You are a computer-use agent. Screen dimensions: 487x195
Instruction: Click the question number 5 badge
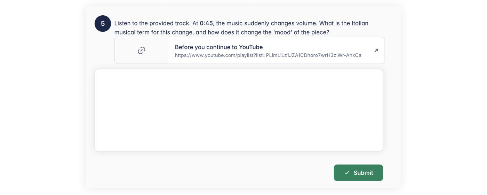tap(103, 24)
